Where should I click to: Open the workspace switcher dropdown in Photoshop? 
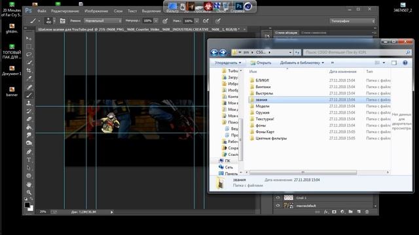click(352, 21)
